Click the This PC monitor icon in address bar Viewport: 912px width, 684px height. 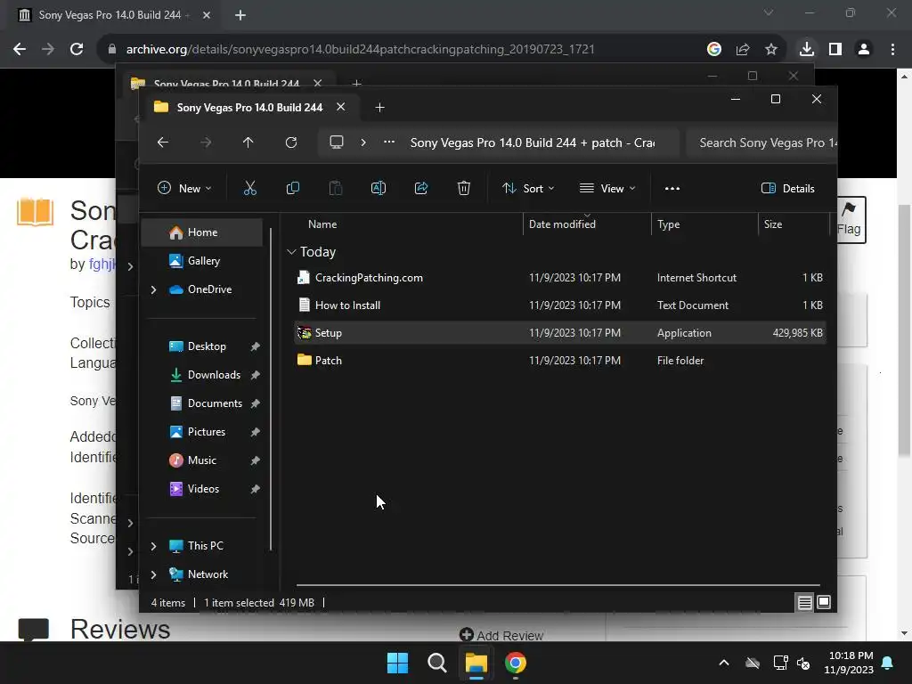[x=336, y=142]
